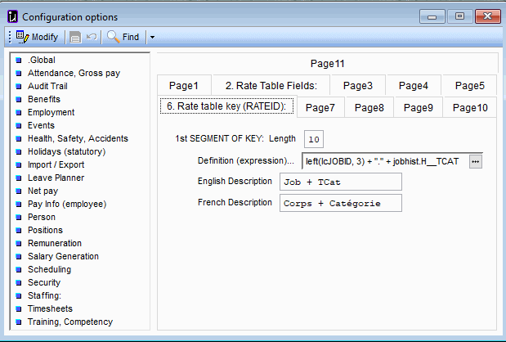Switch to the Page11 tab
This screenshot has width=506, height=342.
327,63
